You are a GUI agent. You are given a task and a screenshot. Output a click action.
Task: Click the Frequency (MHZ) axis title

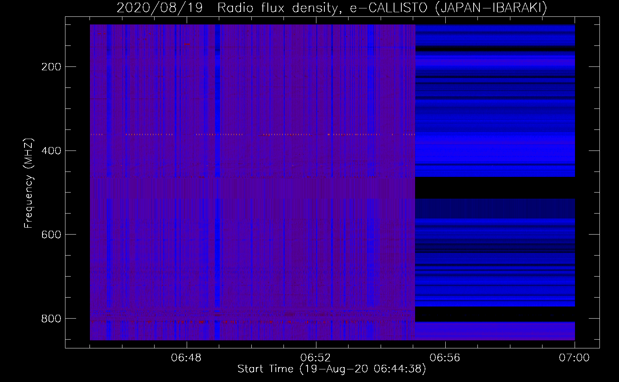click(x=29, y=183)
